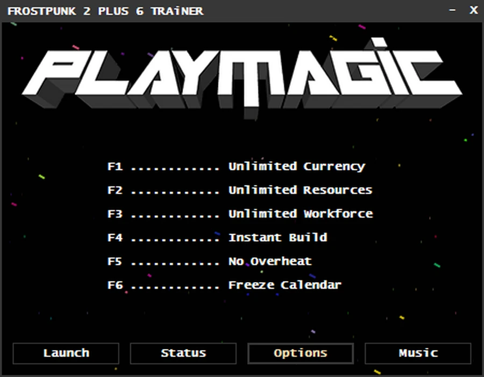This screenshot has height=377, width=484.
Task: Select the Instant Build cheat label
Action: [278, 238]
